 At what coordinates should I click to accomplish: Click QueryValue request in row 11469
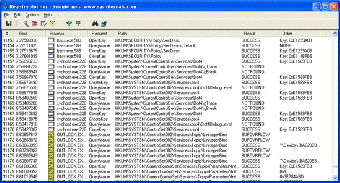100,124
